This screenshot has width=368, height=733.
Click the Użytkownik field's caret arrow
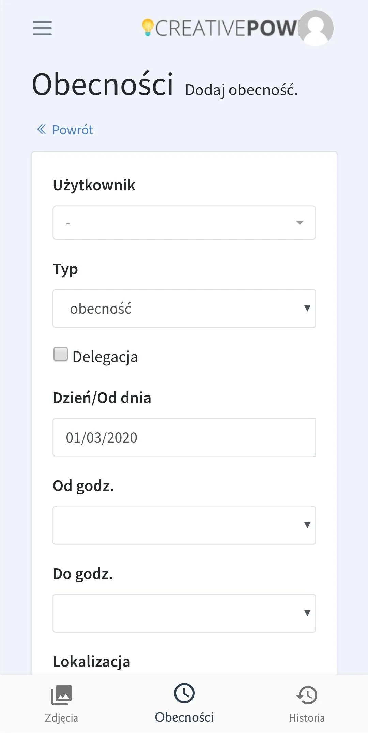pyautogui.click(x=300, y=223)
